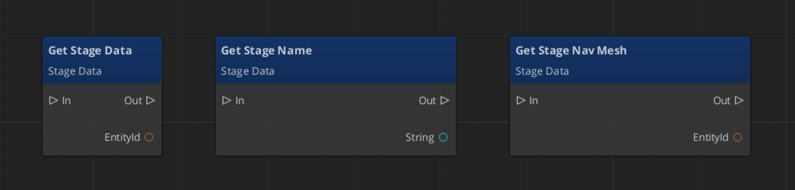Click the Stage Data subtitle on Get Stage Name node
Image resolution: width=795 pixels, height=190 pixels.
pos(247,71)
